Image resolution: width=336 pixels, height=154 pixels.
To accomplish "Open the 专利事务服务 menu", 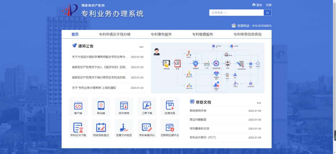I will coord(161,34).
